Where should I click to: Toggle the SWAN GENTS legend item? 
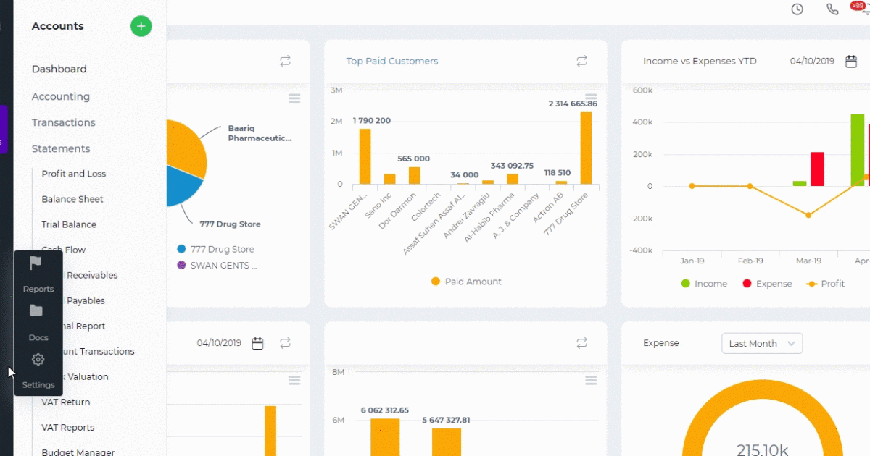(x=217, y=265)
